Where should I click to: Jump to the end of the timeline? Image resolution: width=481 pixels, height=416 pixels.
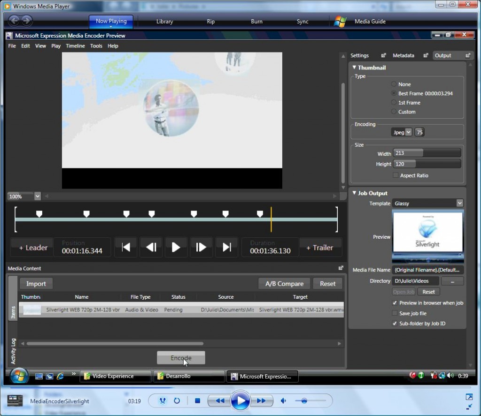point(227,247)
